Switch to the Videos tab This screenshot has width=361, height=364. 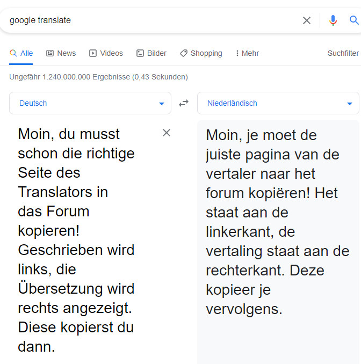click(106, 53)
